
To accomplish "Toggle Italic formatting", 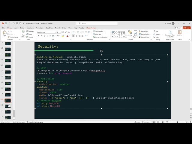I will click(41, 36).
